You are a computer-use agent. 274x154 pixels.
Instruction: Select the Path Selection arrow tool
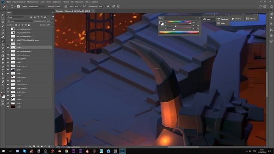3,74
